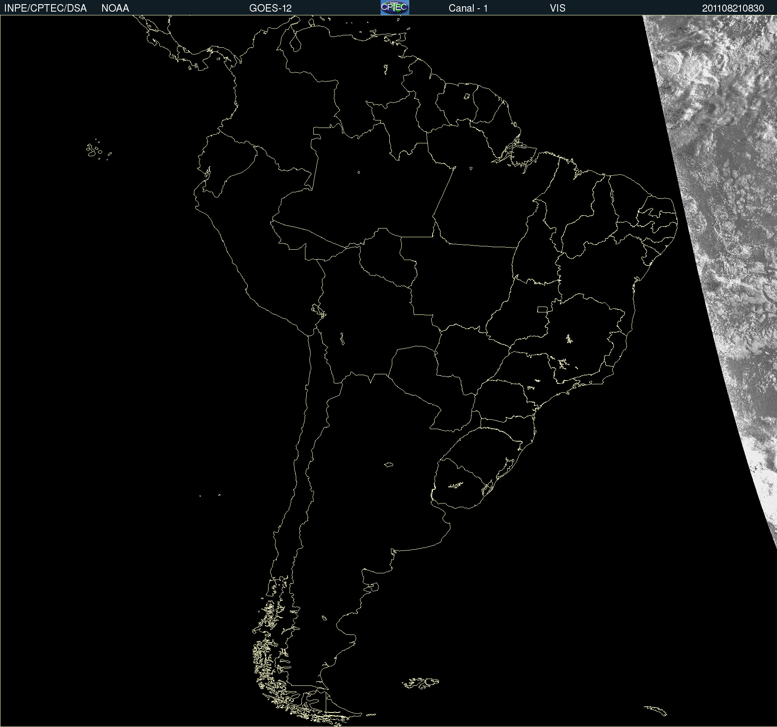Viewport: 777px width, 727px height.
Task: Click the VIS label in the header
Action: pyautogui.click(x=558, y=8)
